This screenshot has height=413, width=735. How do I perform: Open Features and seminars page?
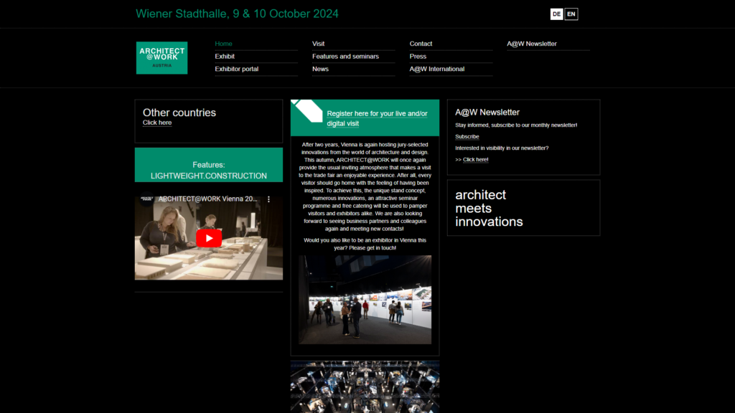coord(345,56)
